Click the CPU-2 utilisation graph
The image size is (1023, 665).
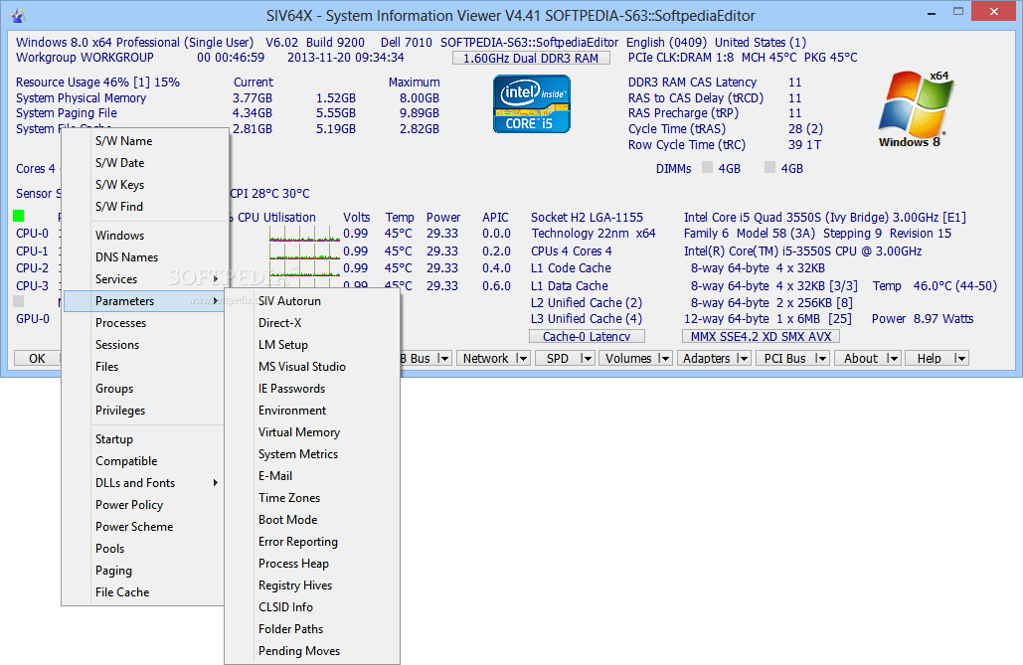pyautogui.click(x=304, y=268)
